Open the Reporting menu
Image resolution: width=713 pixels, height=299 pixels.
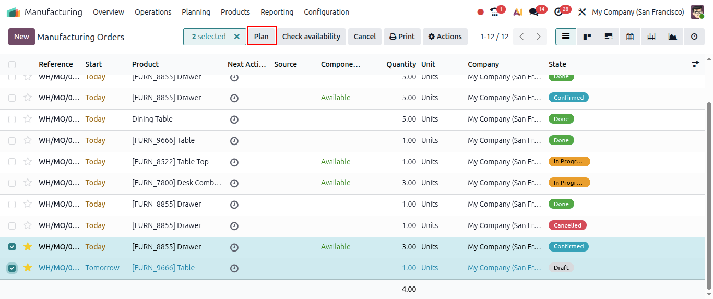(x=277, y=12)
